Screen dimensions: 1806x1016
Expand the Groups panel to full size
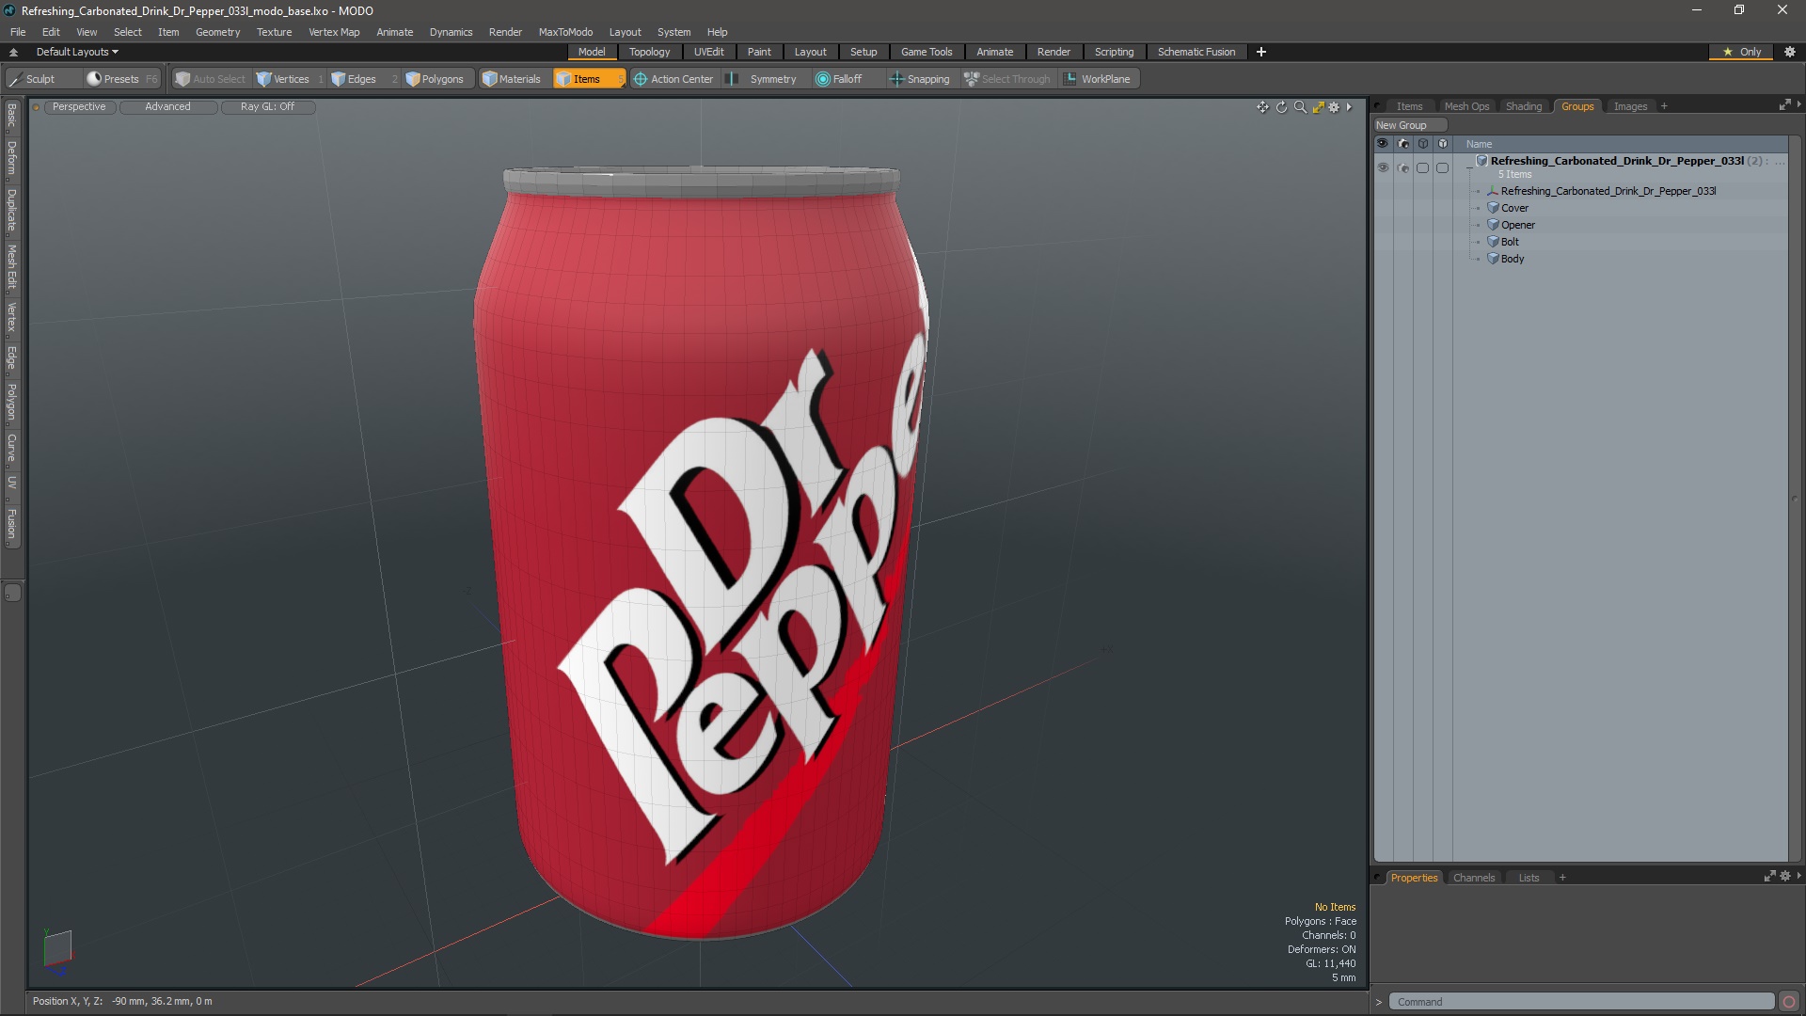[x=1784, y=105]
